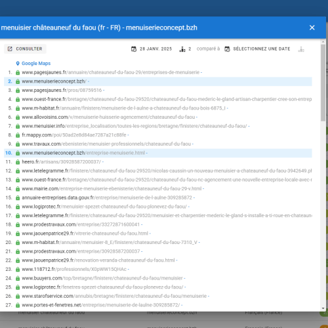Open result 1 pagesjaunes.fr annuaire link
Viewport: 328px width, 328px height.
pos(110,72)
